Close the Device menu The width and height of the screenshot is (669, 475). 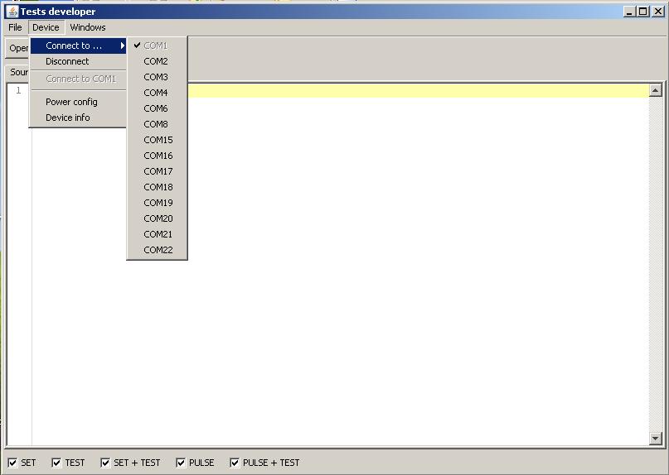pos(46,27)
